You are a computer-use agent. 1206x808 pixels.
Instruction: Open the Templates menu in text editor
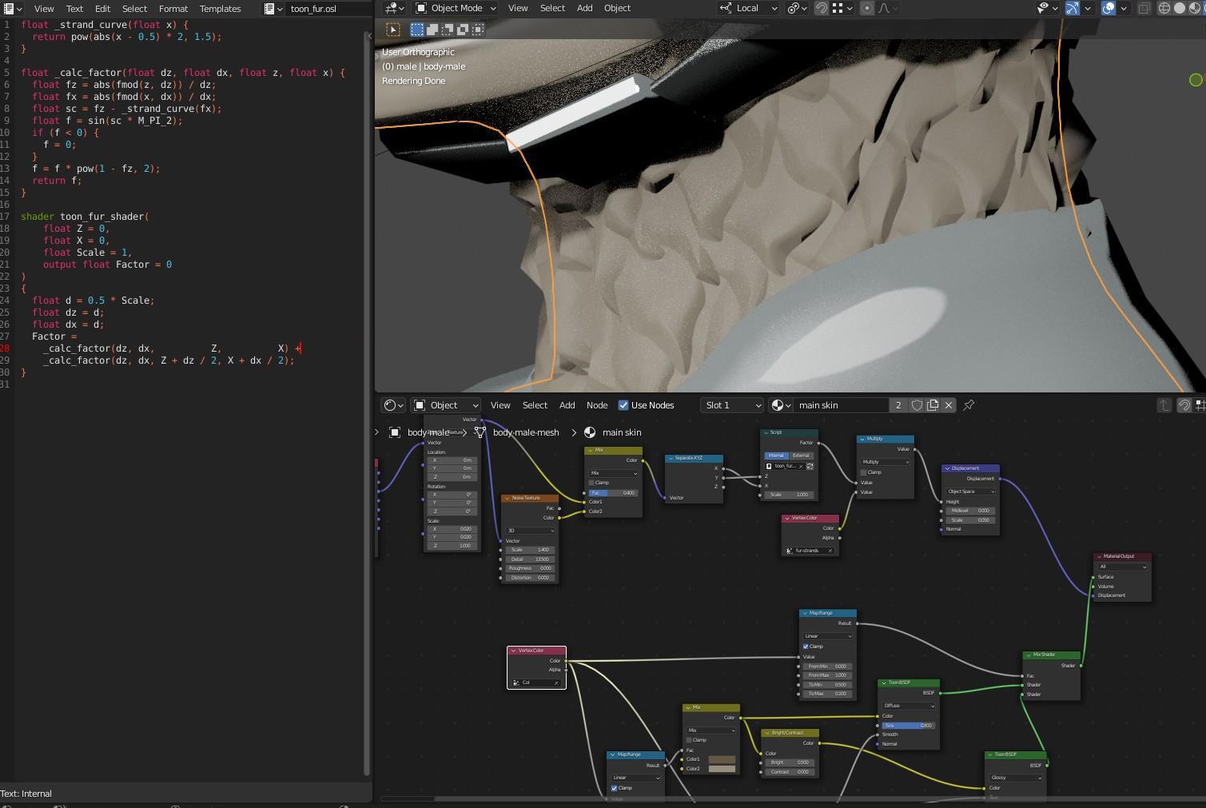click(x=220, y=9)
